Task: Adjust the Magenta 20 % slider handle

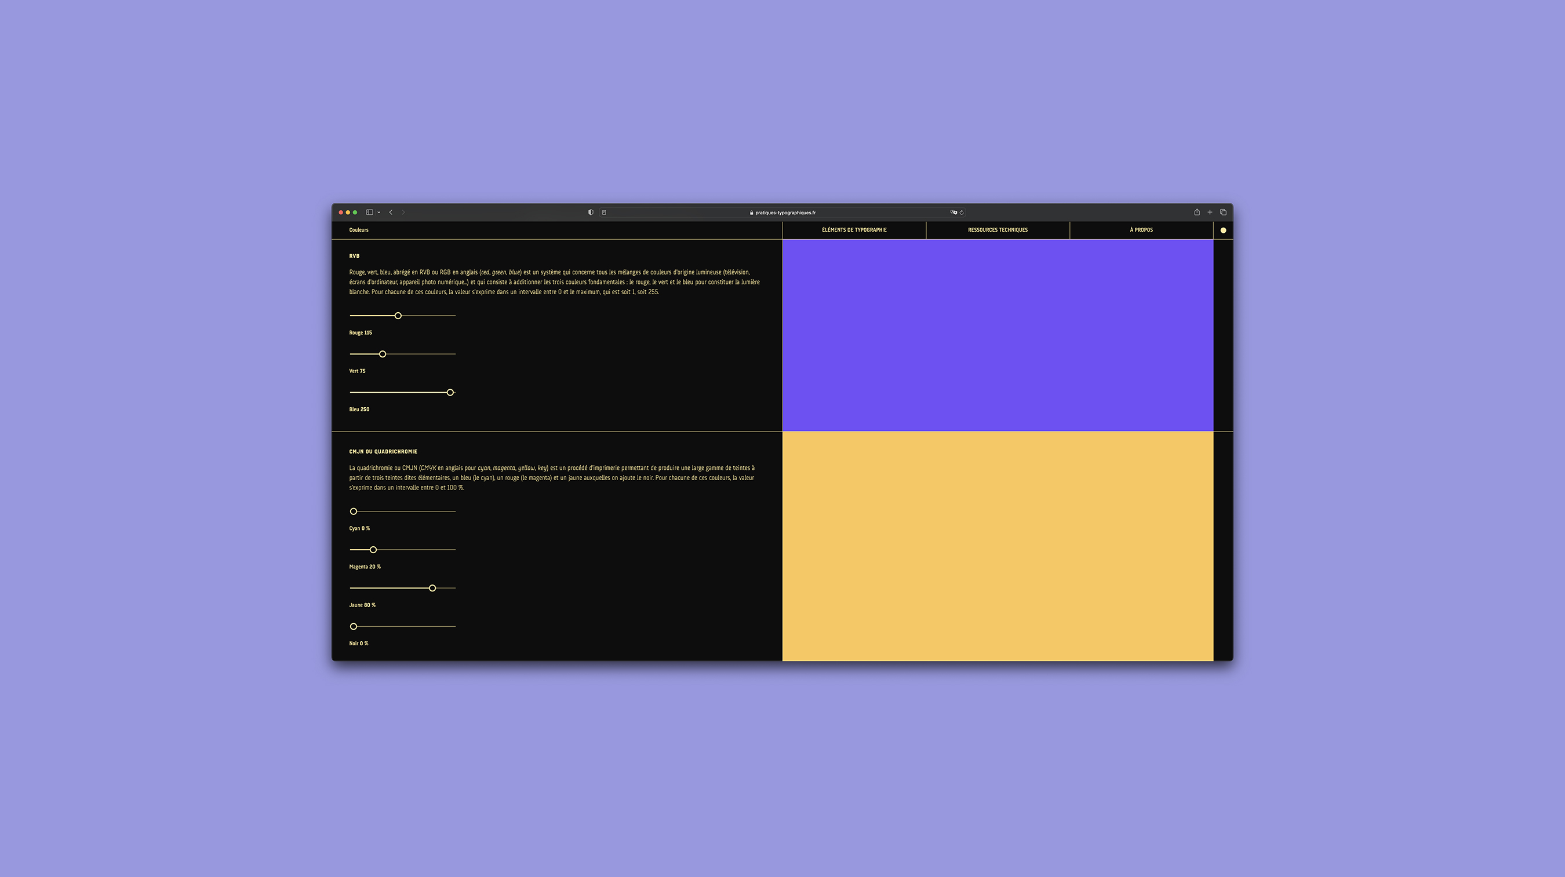Action: coord(373,550)
